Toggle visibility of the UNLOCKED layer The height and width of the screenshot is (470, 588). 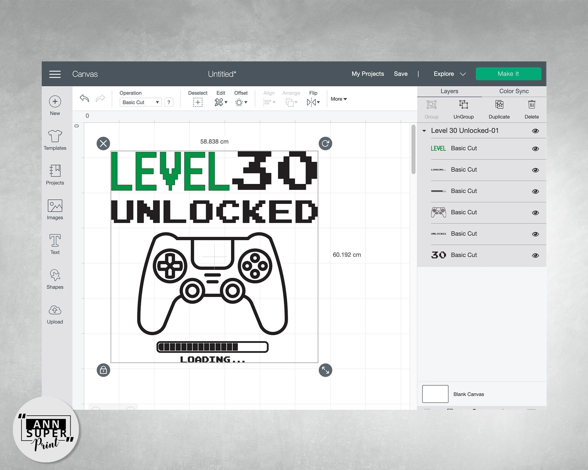click(535, 234)
